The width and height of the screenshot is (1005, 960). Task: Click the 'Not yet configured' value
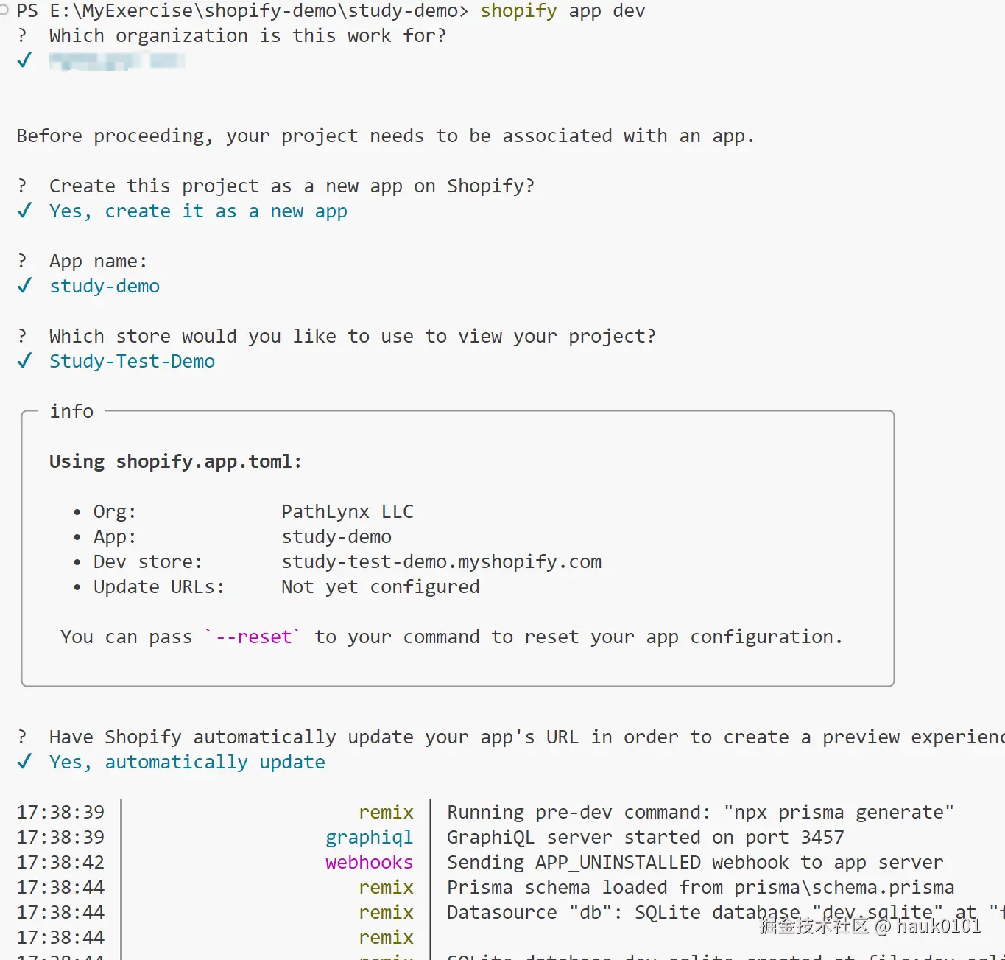[x=380, y=587]
